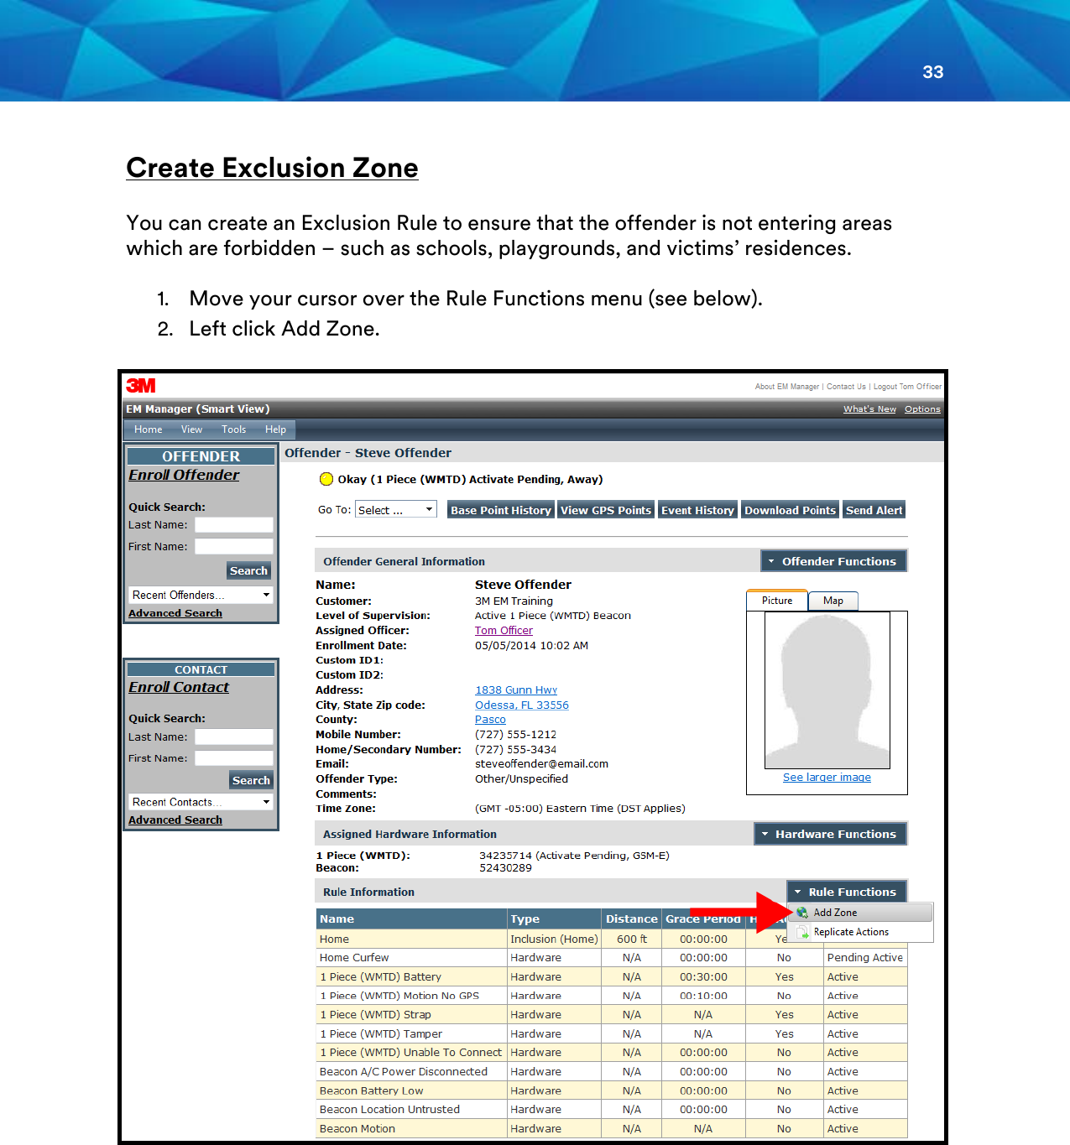Click Beacon Motion rule

pyautogui.click(x=358, y=1129)
